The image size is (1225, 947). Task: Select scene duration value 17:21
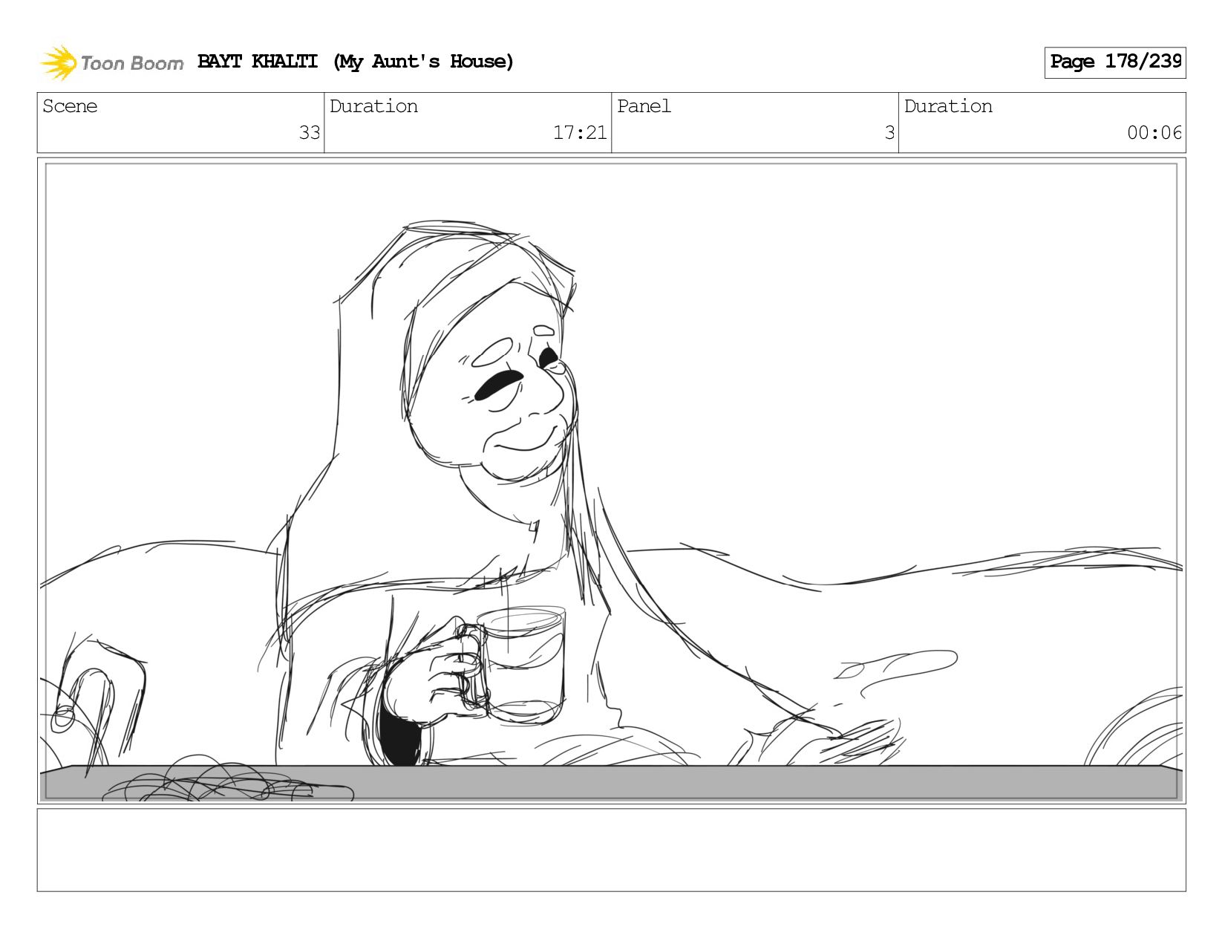579,133
